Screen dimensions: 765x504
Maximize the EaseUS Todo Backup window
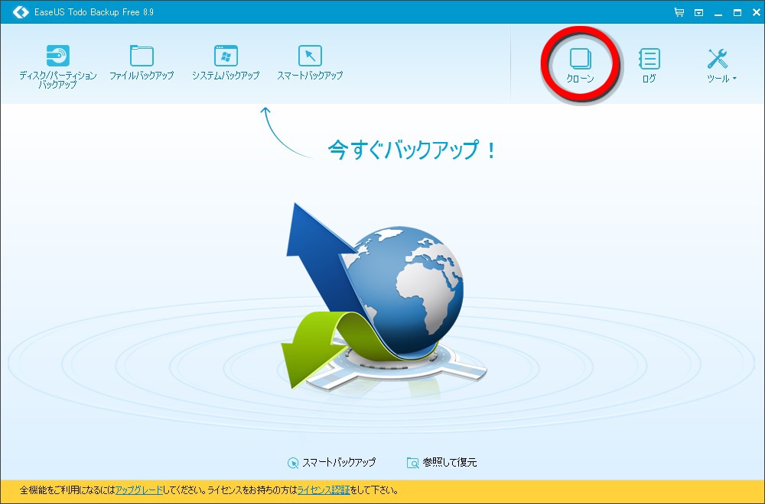click(737, 13)
